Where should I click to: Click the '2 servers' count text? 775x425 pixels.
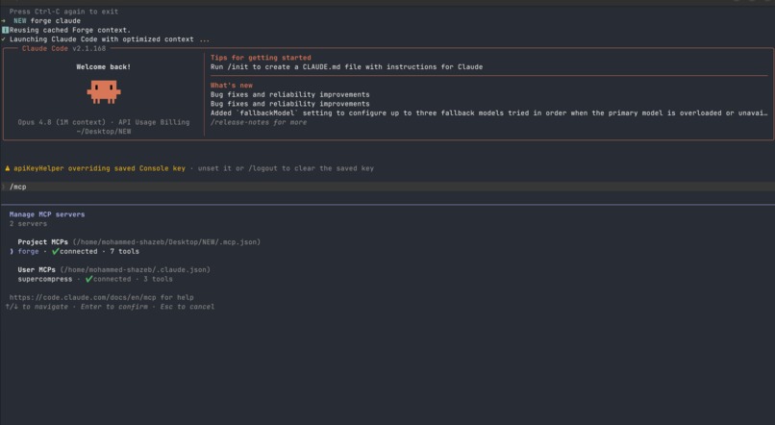pos(28,224)
